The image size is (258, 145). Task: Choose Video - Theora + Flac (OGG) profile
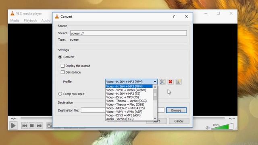click(x=129, y=104)
